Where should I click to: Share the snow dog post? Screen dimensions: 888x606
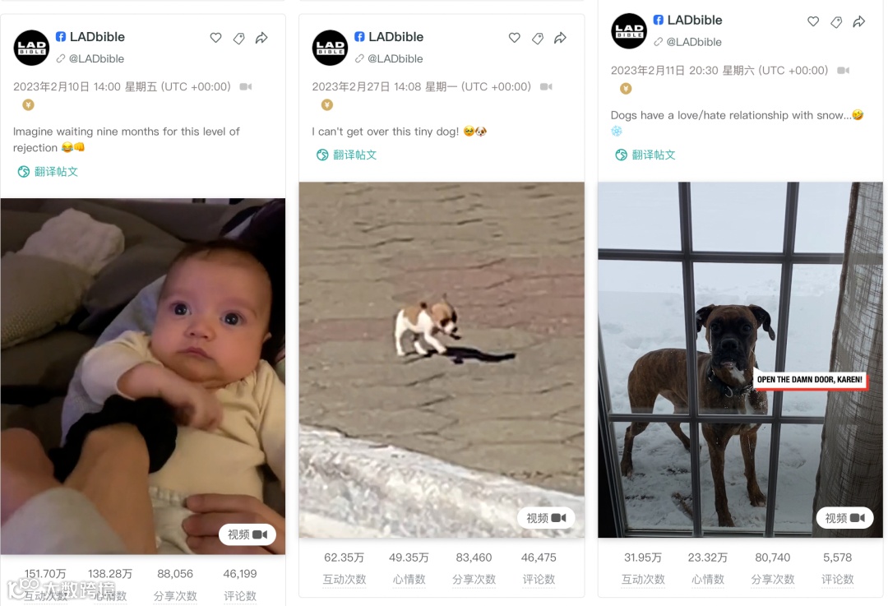point(859,21)
